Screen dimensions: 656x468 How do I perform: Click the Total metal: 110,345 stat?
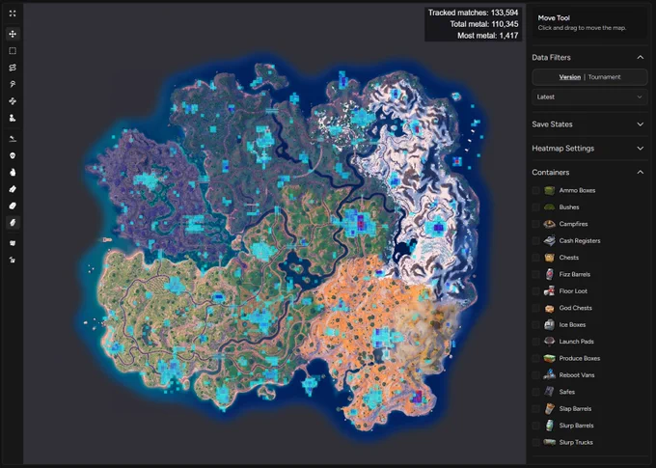tap(484, 24)
